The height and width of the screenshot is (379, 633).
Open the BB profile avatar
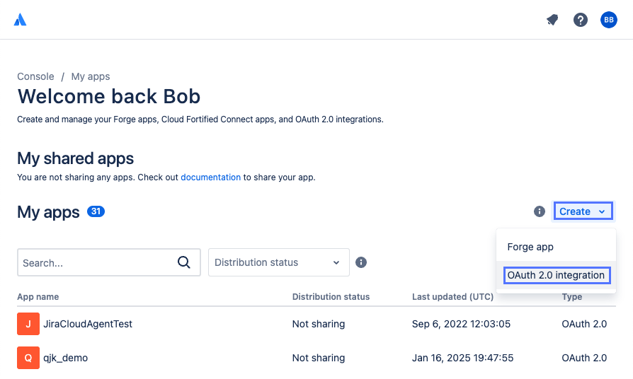coord(609,20)
